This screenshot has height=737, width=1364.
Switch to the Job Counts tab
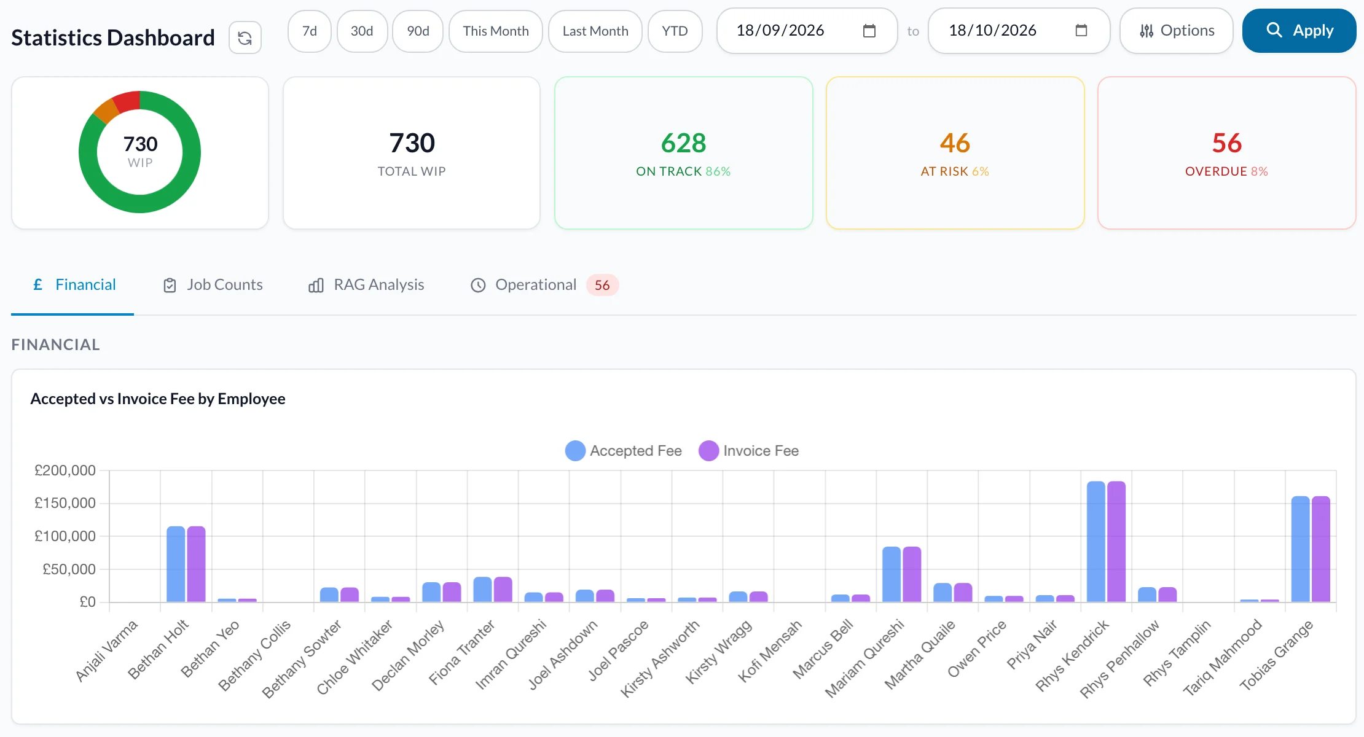[213, 285]
